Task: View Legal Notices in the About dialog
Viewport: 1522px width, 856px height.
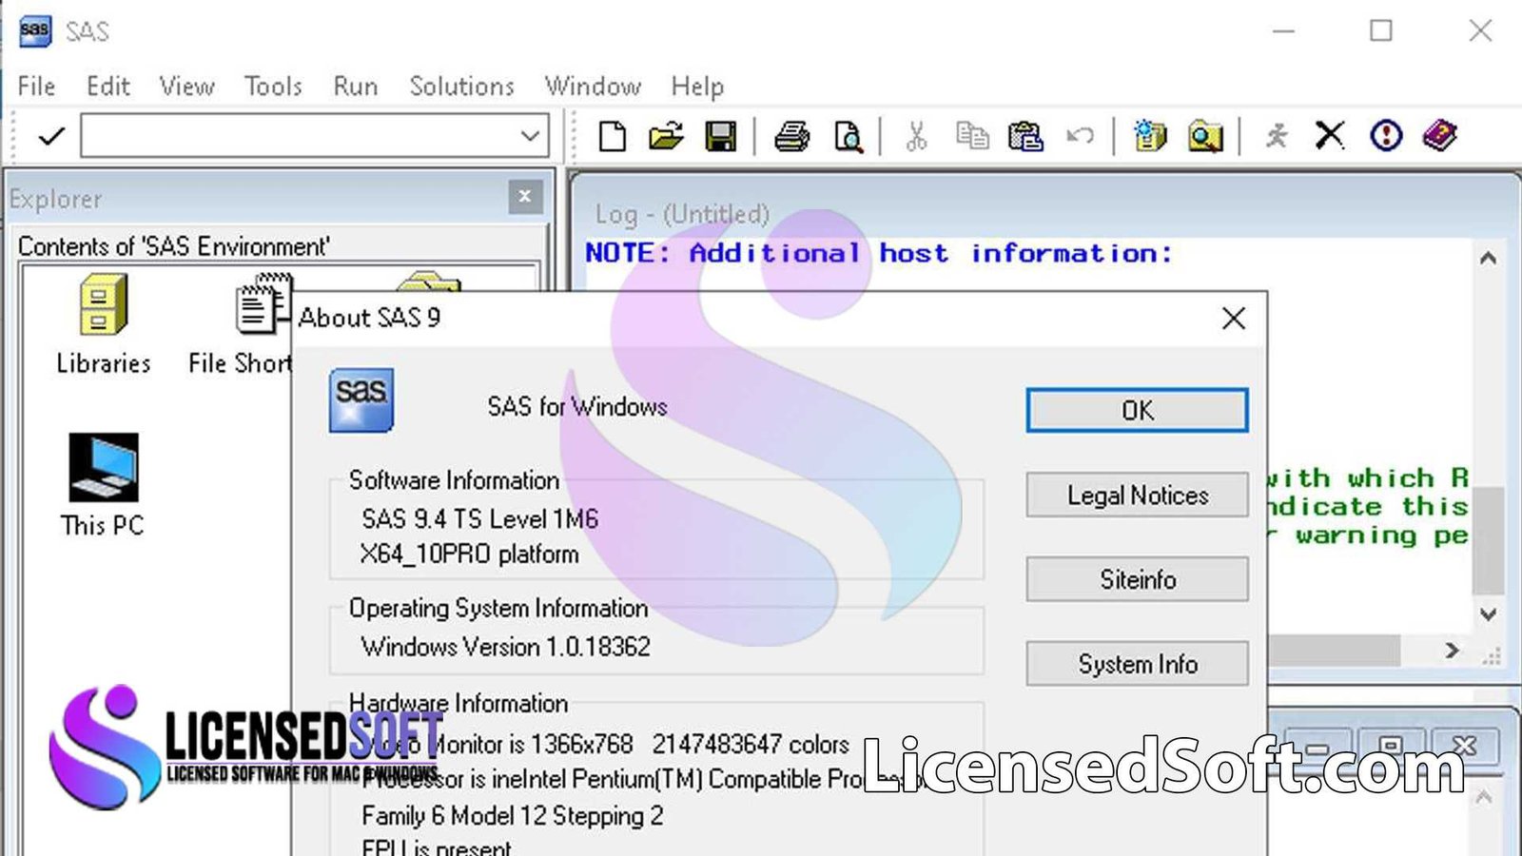Action: [x=1136, y=495]
